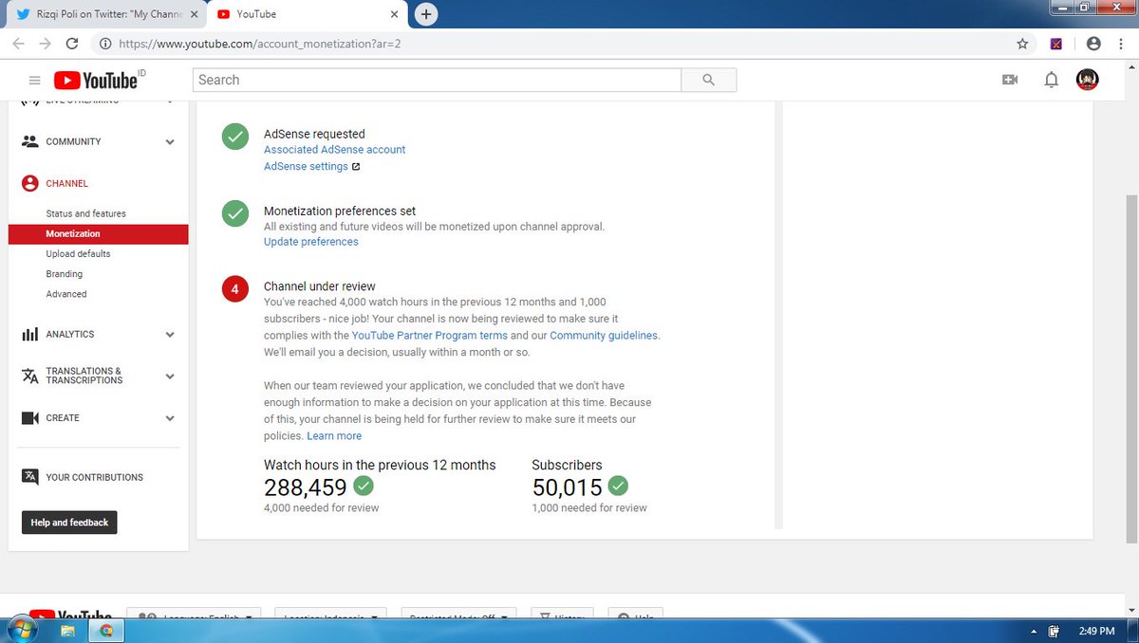
Task: Click Your Contributions translate icon
Action: [29, 477]
